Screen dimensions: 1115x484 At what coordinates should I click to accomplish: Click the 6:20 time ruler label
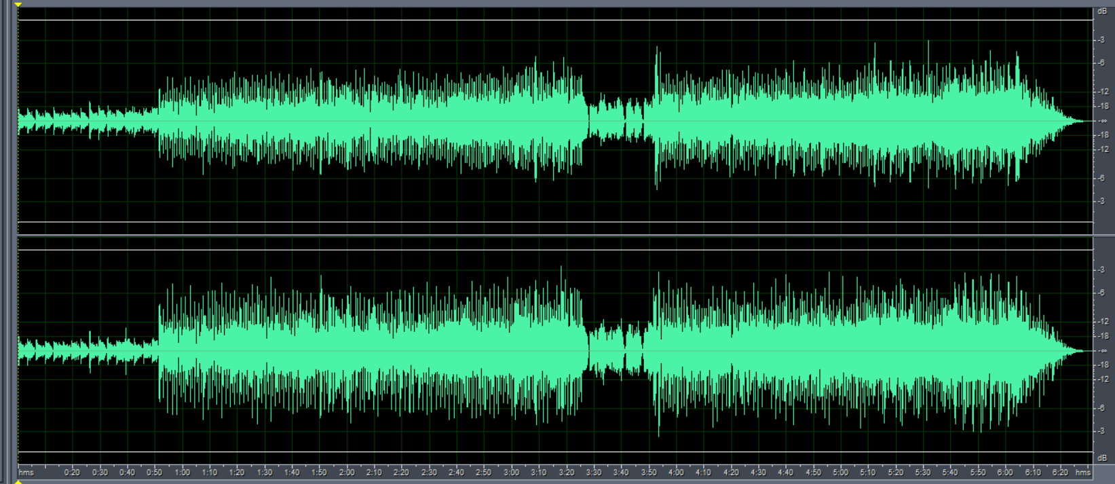(x=1061, y=472)
